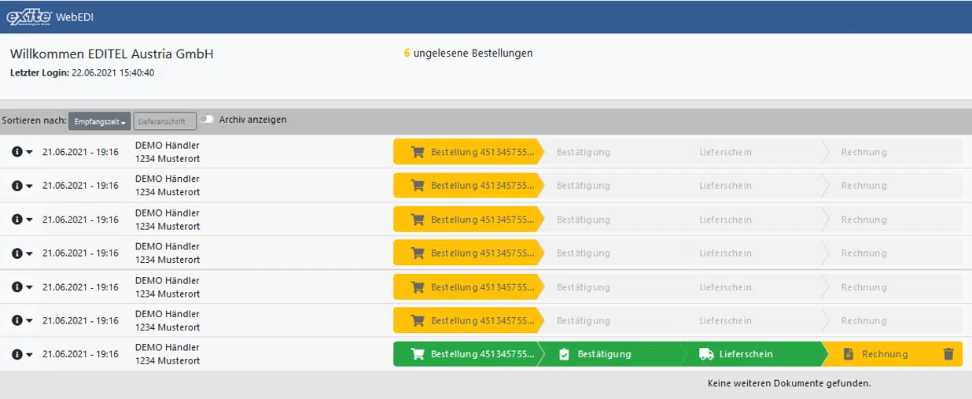This screenshot has width=972, height=399.
Task: Click the document icon next to Rechnung
Action: point(848,354)
